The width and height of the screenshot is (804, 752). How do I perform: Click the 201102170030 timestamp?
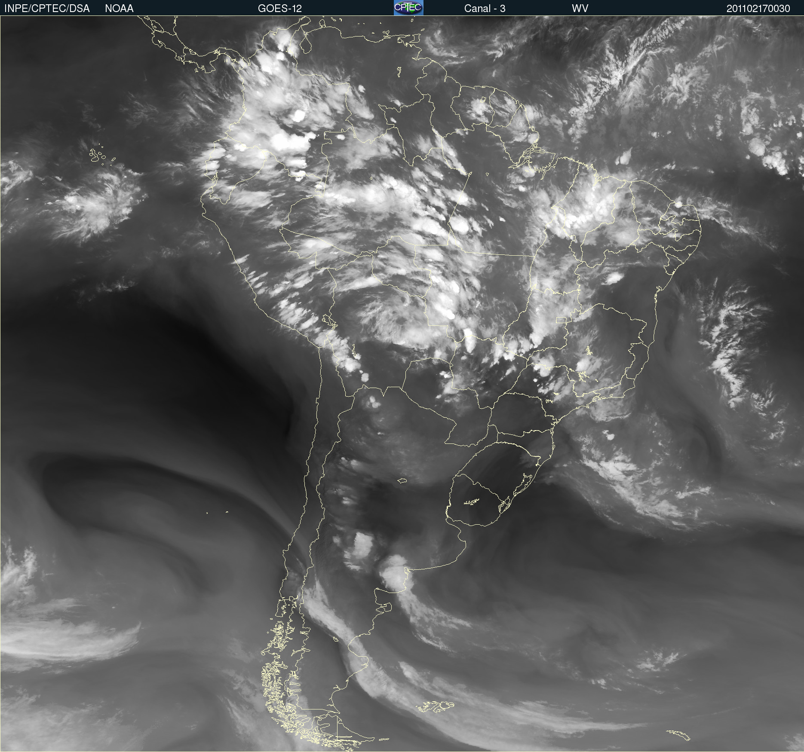coord(758,9)
